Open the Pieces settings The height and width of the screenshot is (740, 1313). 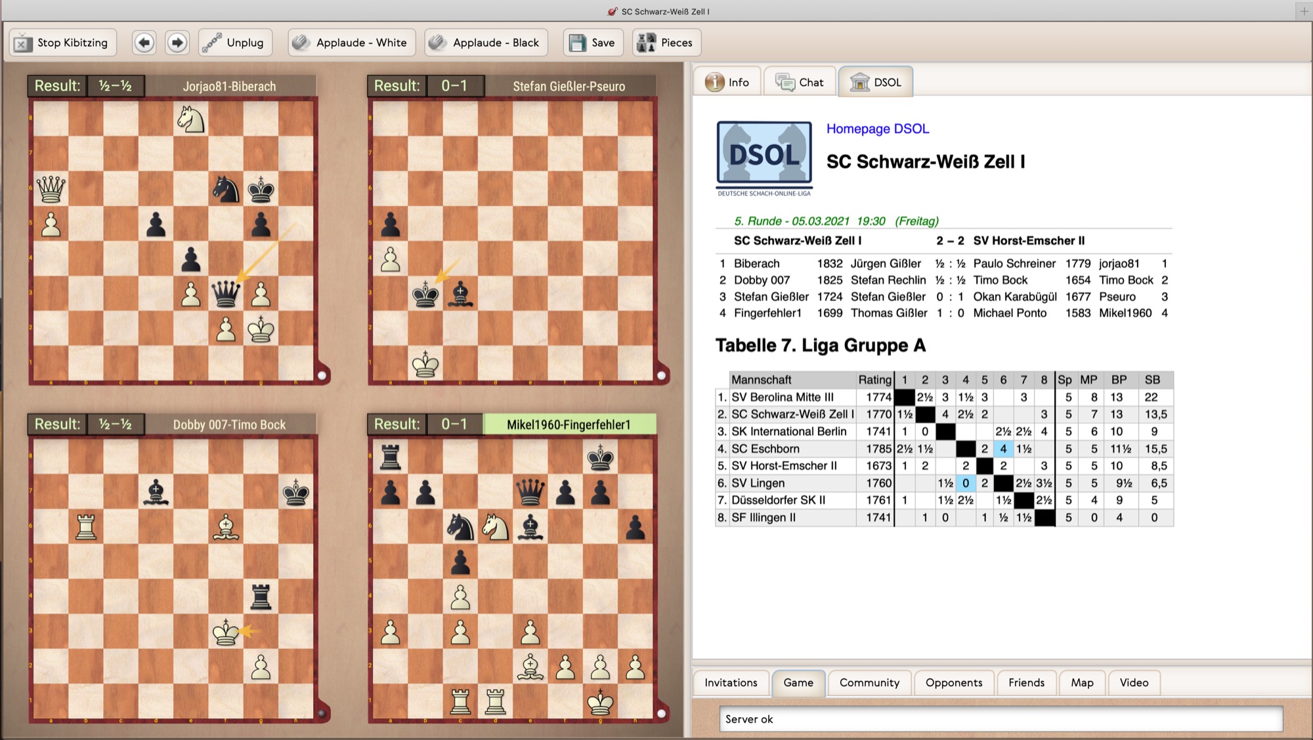click(x=666, y=43)
